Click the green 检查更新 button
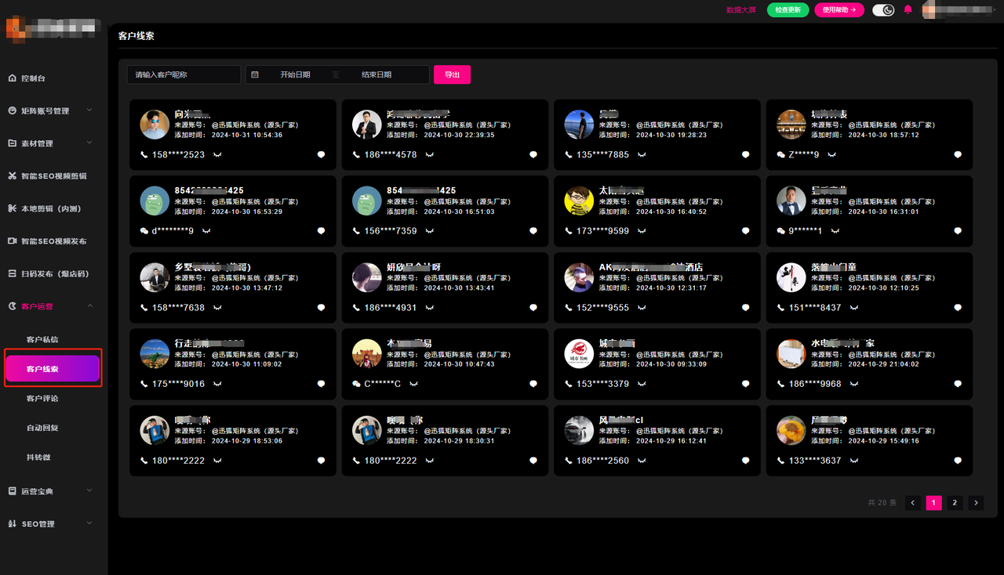This screenshot has width=1004, height=575. (788, 10)
